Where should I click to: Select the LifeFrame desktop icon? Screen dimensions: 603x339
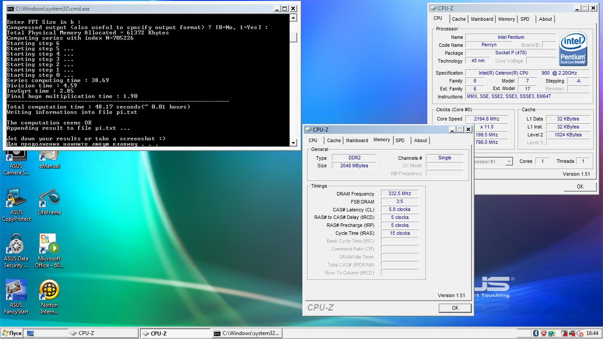[x=49, y=202]
